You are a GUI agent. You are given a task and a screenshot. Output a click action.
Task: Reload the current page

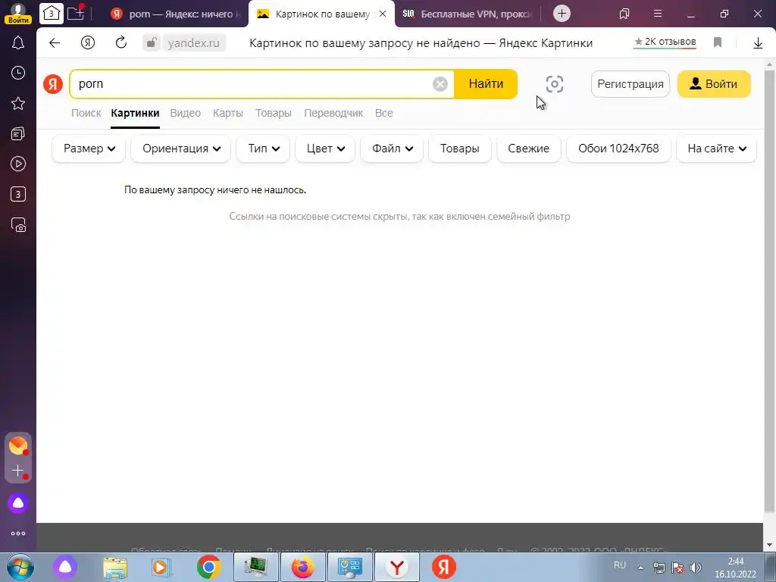pos(120,43)
